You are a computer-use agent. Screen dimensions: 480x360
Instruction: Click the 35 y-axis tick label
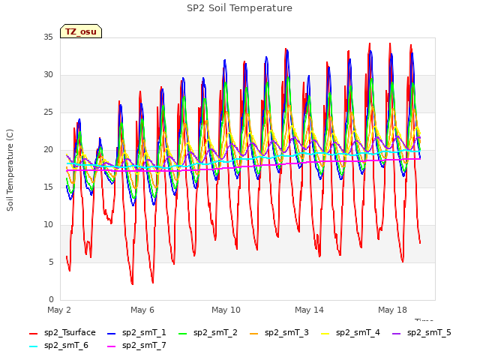pyautogui.click(x=48, y=37)
